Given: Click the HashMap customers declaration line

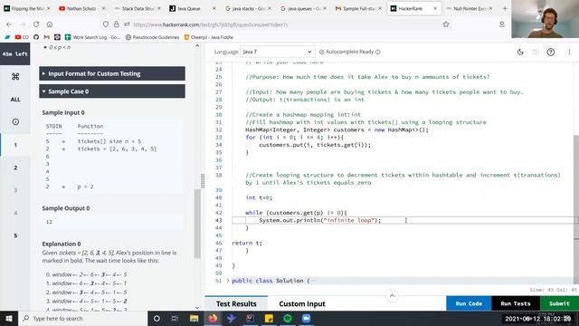Looking at the screenshot, I should coord(337,129).
